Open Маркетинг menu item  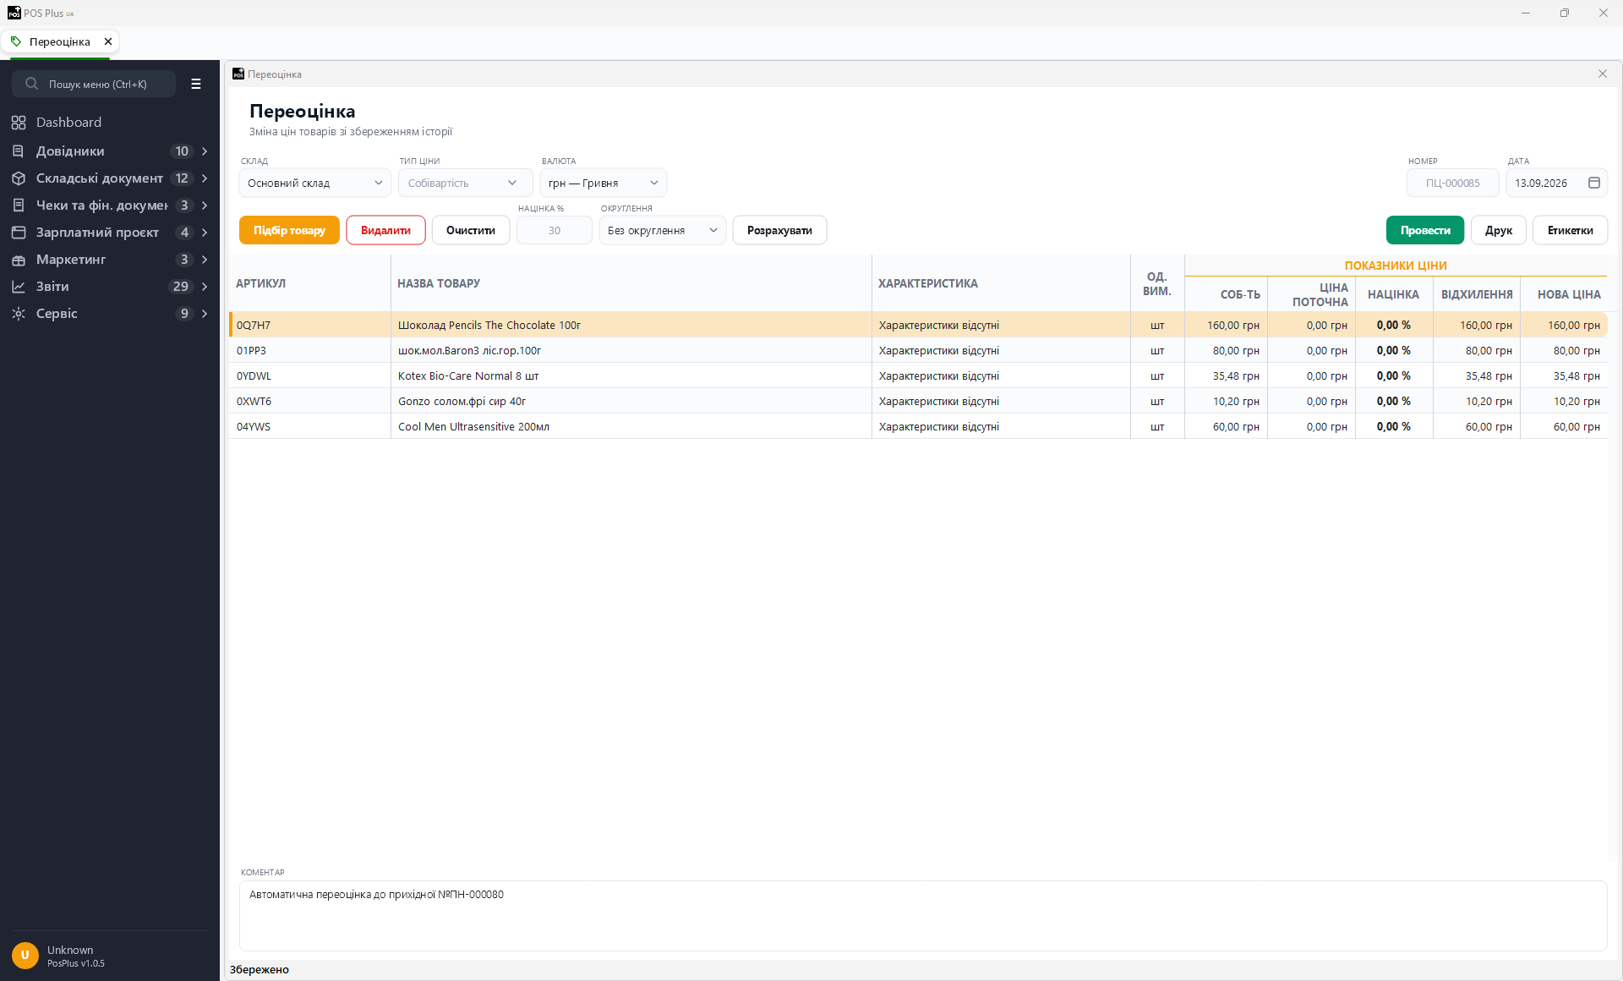point(110,260)
